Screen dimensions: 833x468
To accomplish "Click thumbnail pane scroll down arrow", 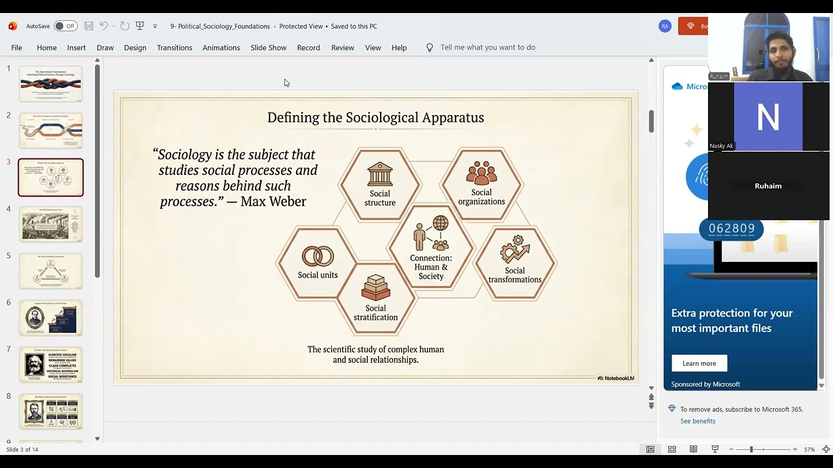I will click(98, 439).
